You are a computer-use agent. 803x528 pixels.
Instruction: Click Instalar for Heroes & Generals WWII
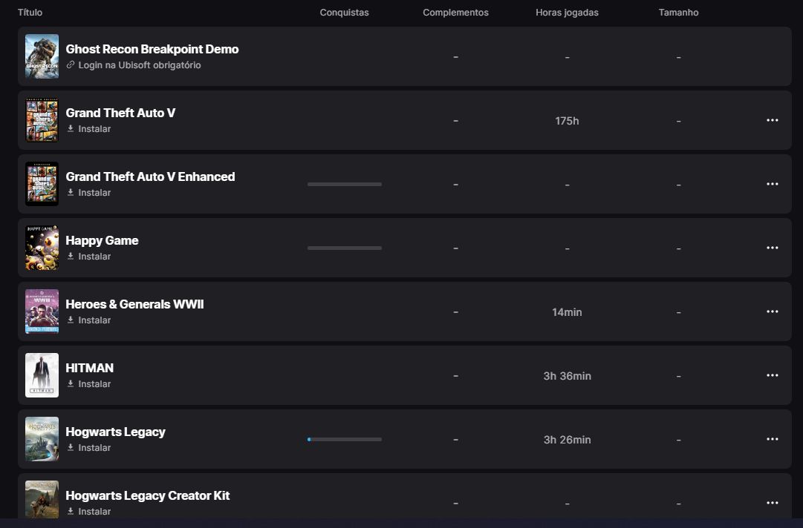coord(94,320)
